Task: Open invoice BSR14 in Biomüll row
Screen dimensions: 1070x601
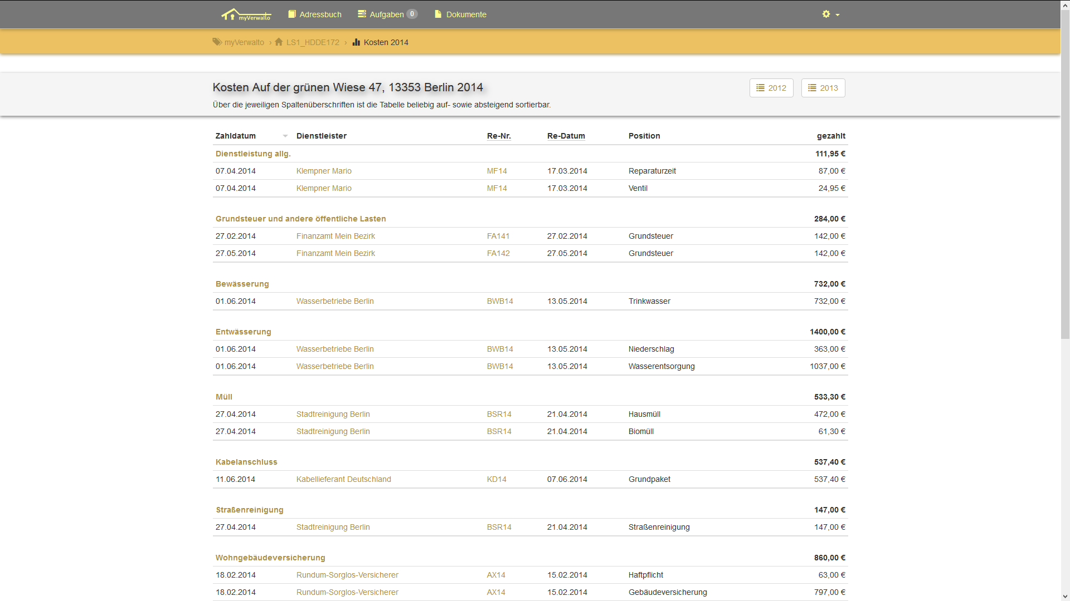Action: (499, 431)
